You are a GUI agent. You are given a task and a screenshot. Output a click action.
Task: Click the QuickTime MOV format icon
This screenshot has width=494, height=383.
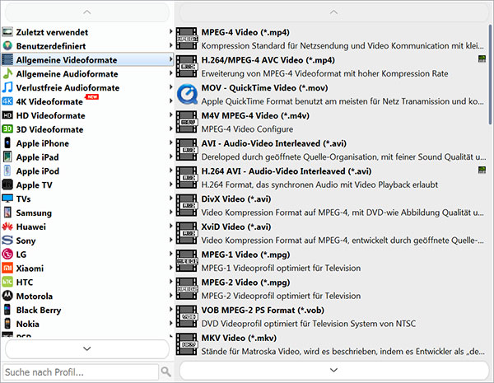[x=188, y=94]
